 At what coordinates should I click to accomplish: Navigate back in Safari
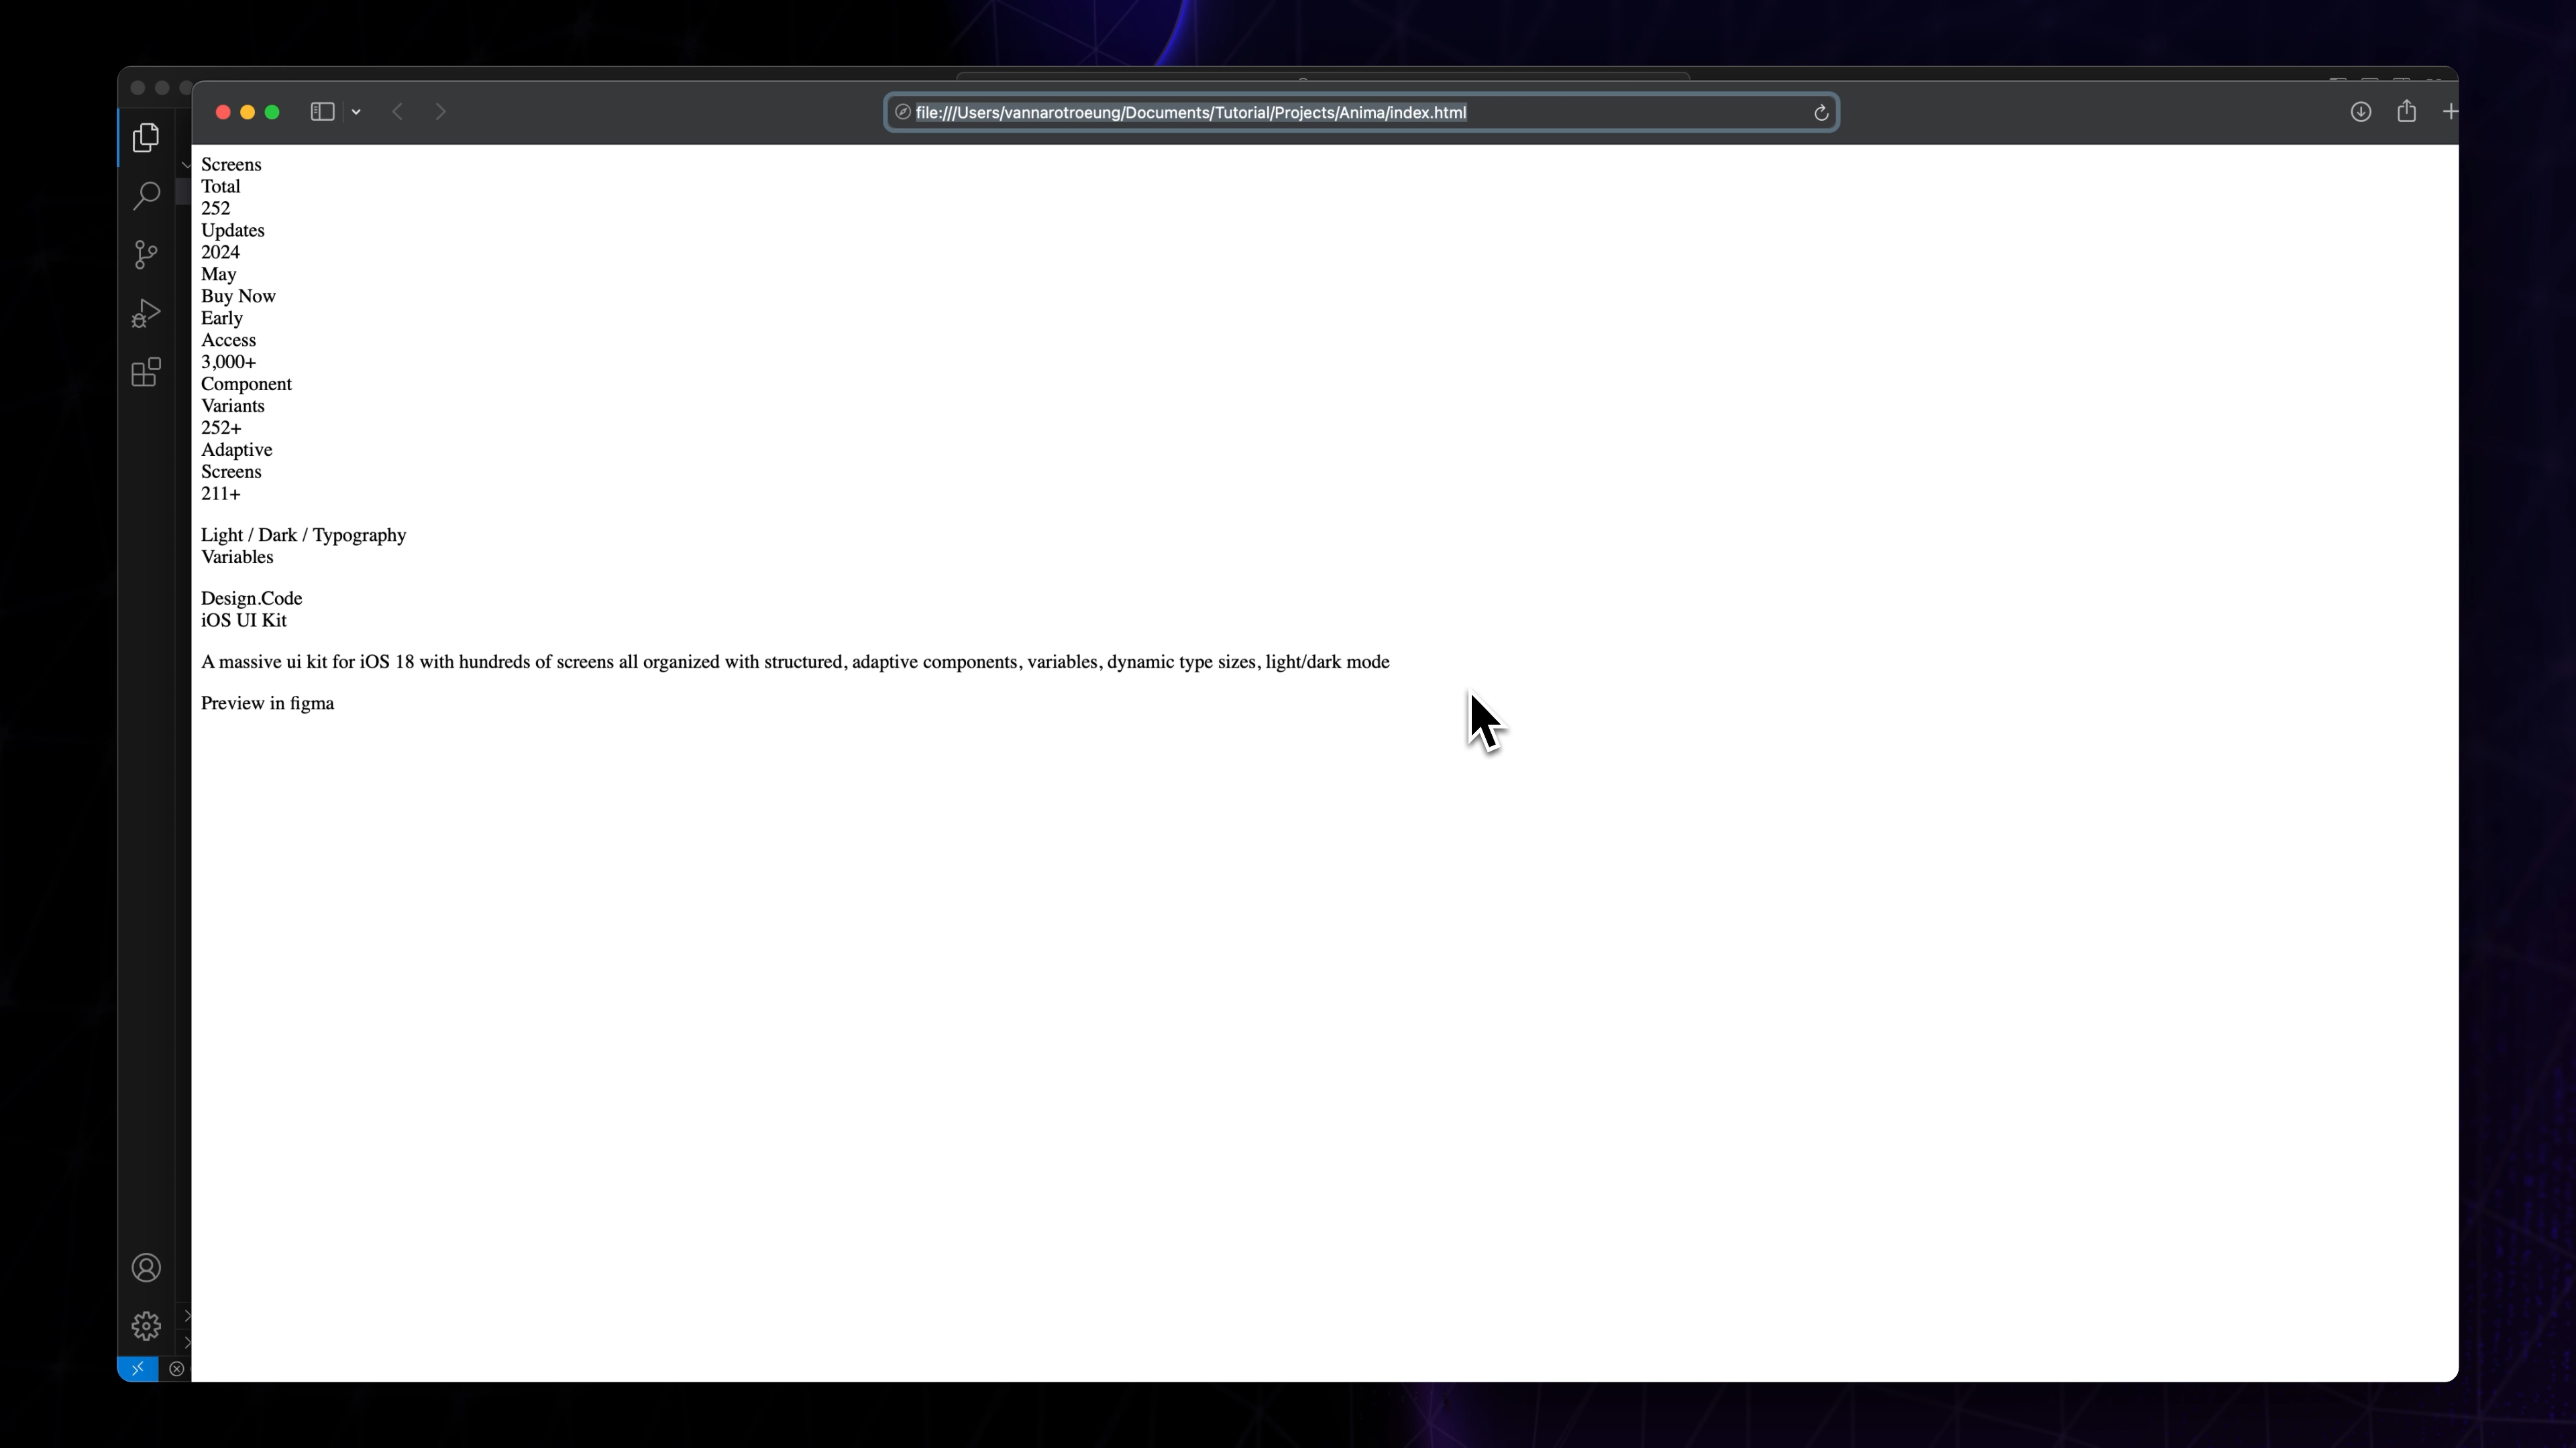(x=397, y=112)
